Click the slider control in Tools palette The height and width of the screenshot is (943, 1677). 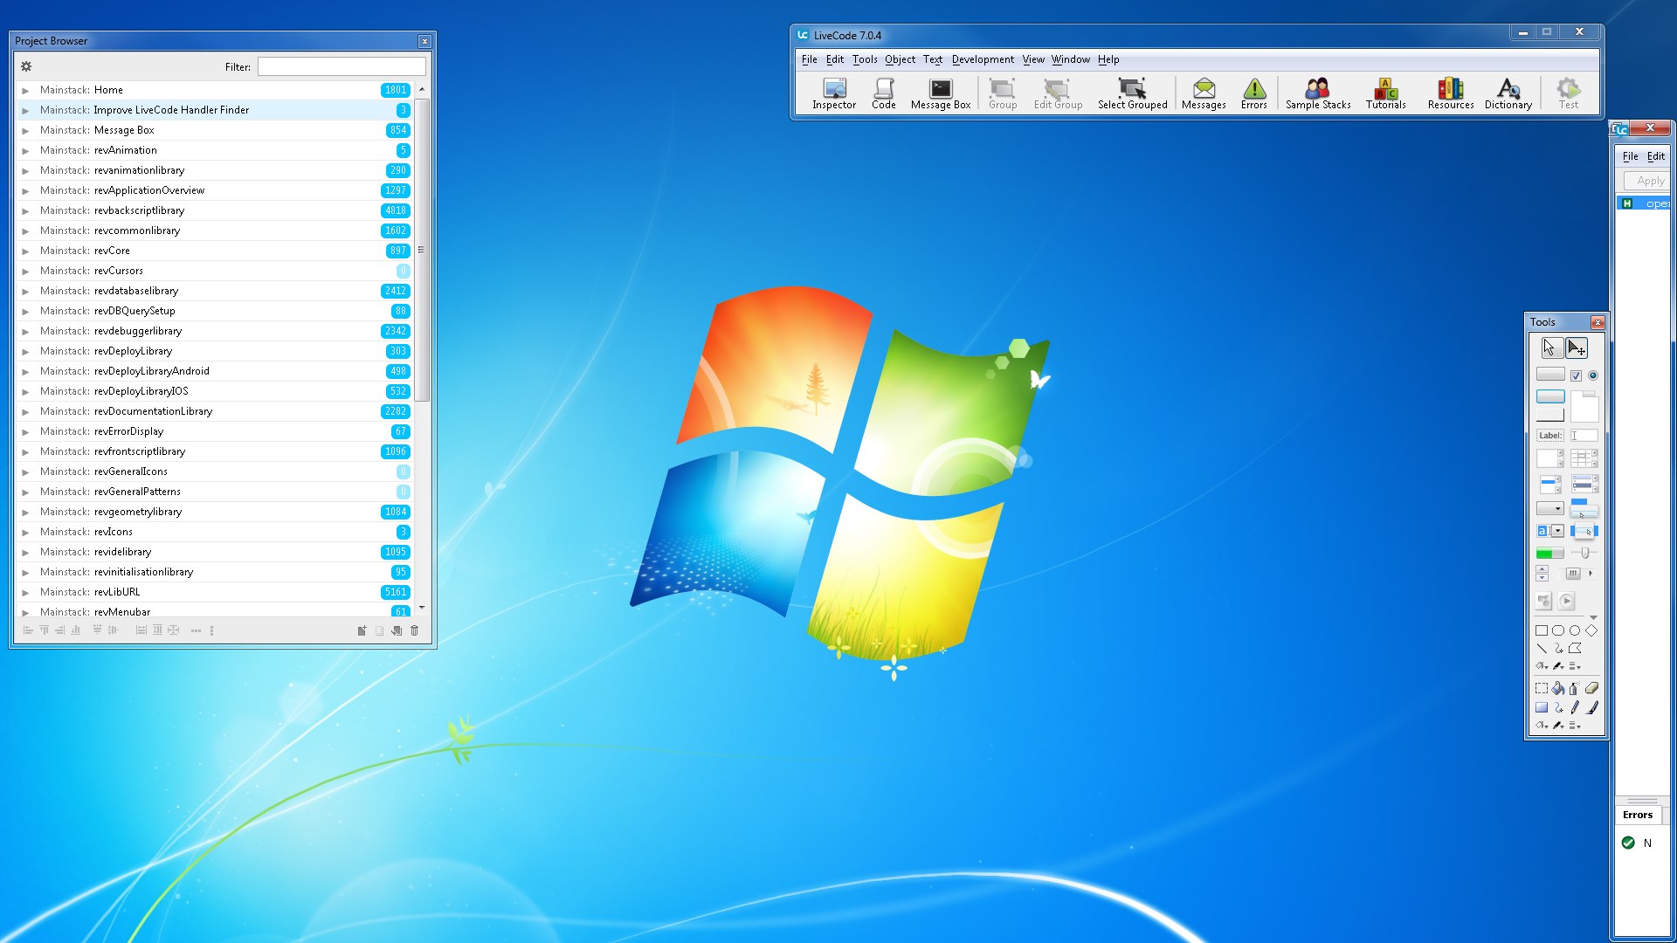click(x=1584, y=553)
